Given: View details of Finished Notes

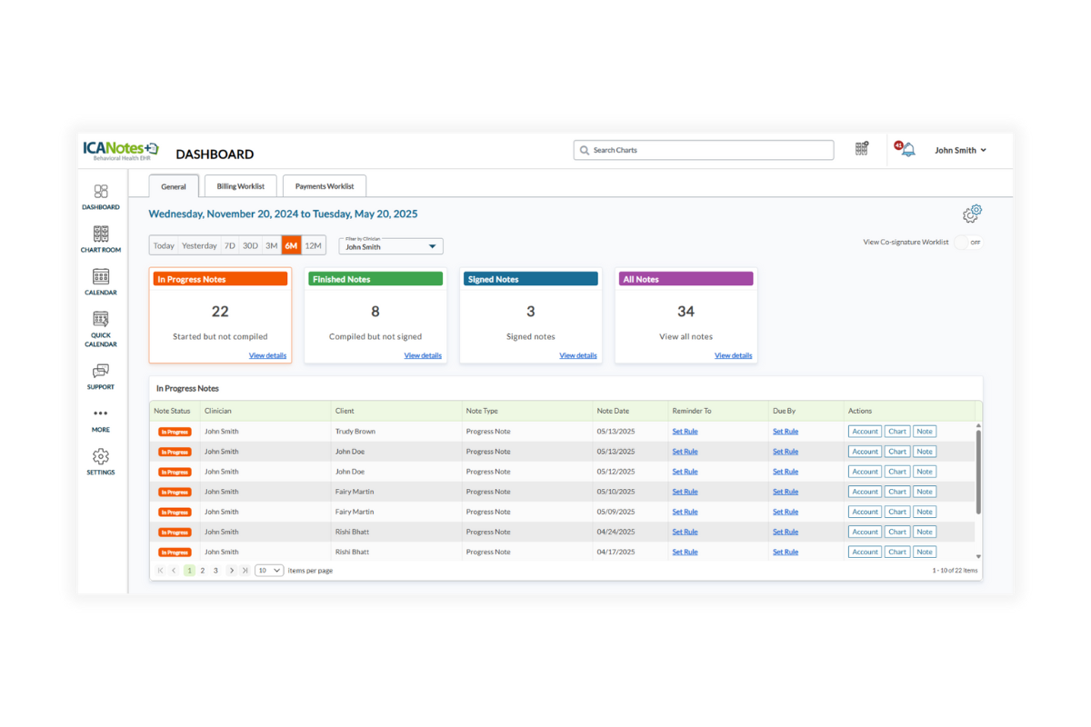Looking at the screenshot, I should click(x=423, y=355).
